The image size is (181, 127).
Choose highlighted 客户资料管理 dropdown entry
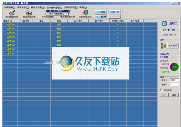pyautogui.click(x=57, y=11)
